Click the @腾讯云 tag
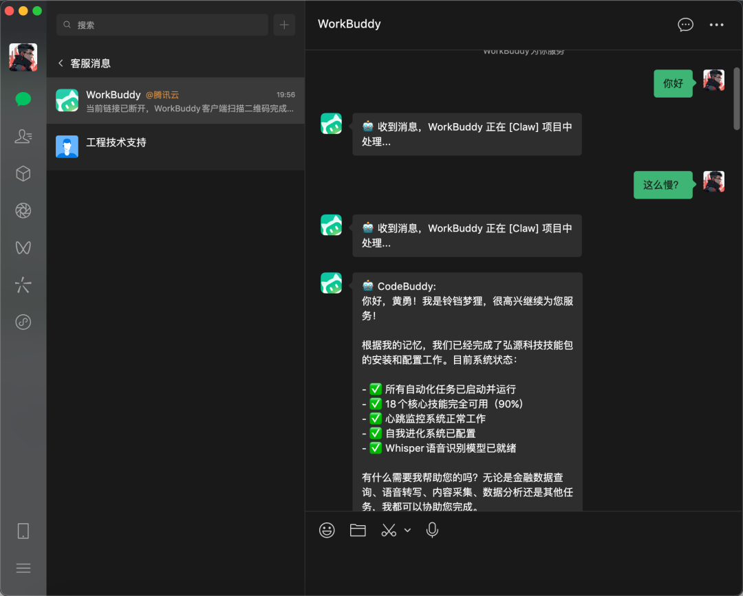The width and height of the screenshot is (743, 596). (162, 95)
